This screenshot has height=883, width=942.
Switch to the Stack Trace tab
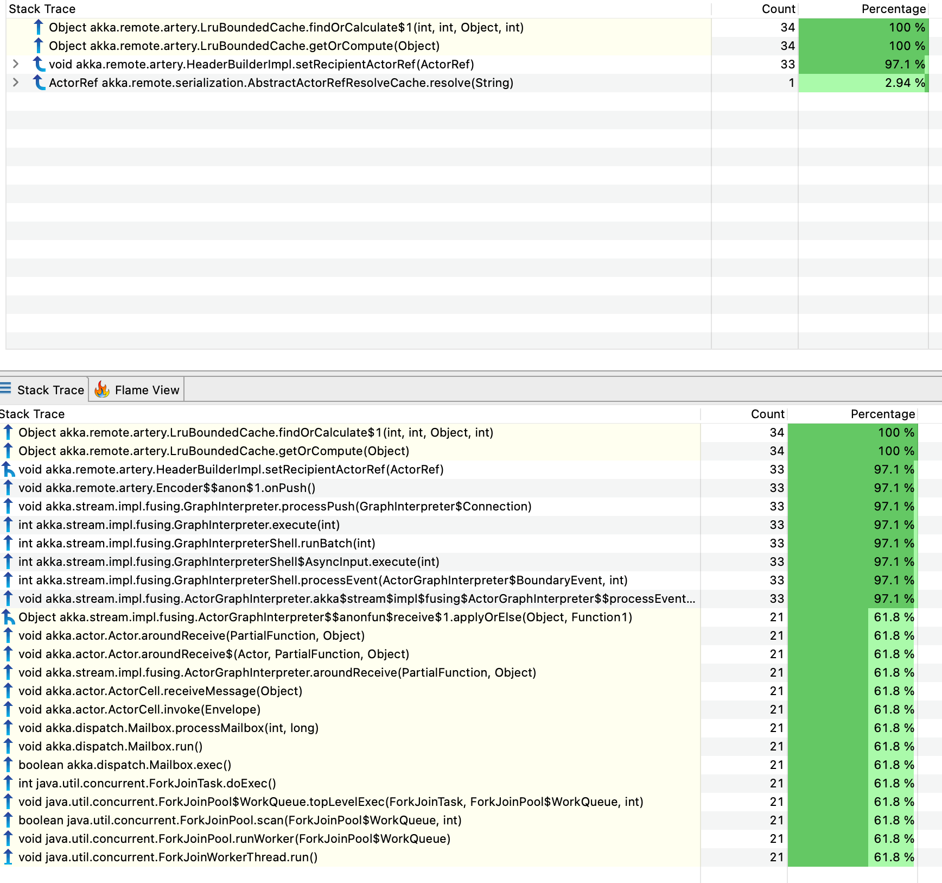click(x=50, y=389)
